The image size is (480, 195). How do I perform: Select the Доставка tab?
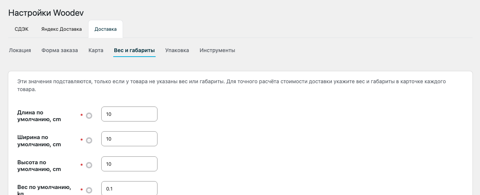coord(105,29)
